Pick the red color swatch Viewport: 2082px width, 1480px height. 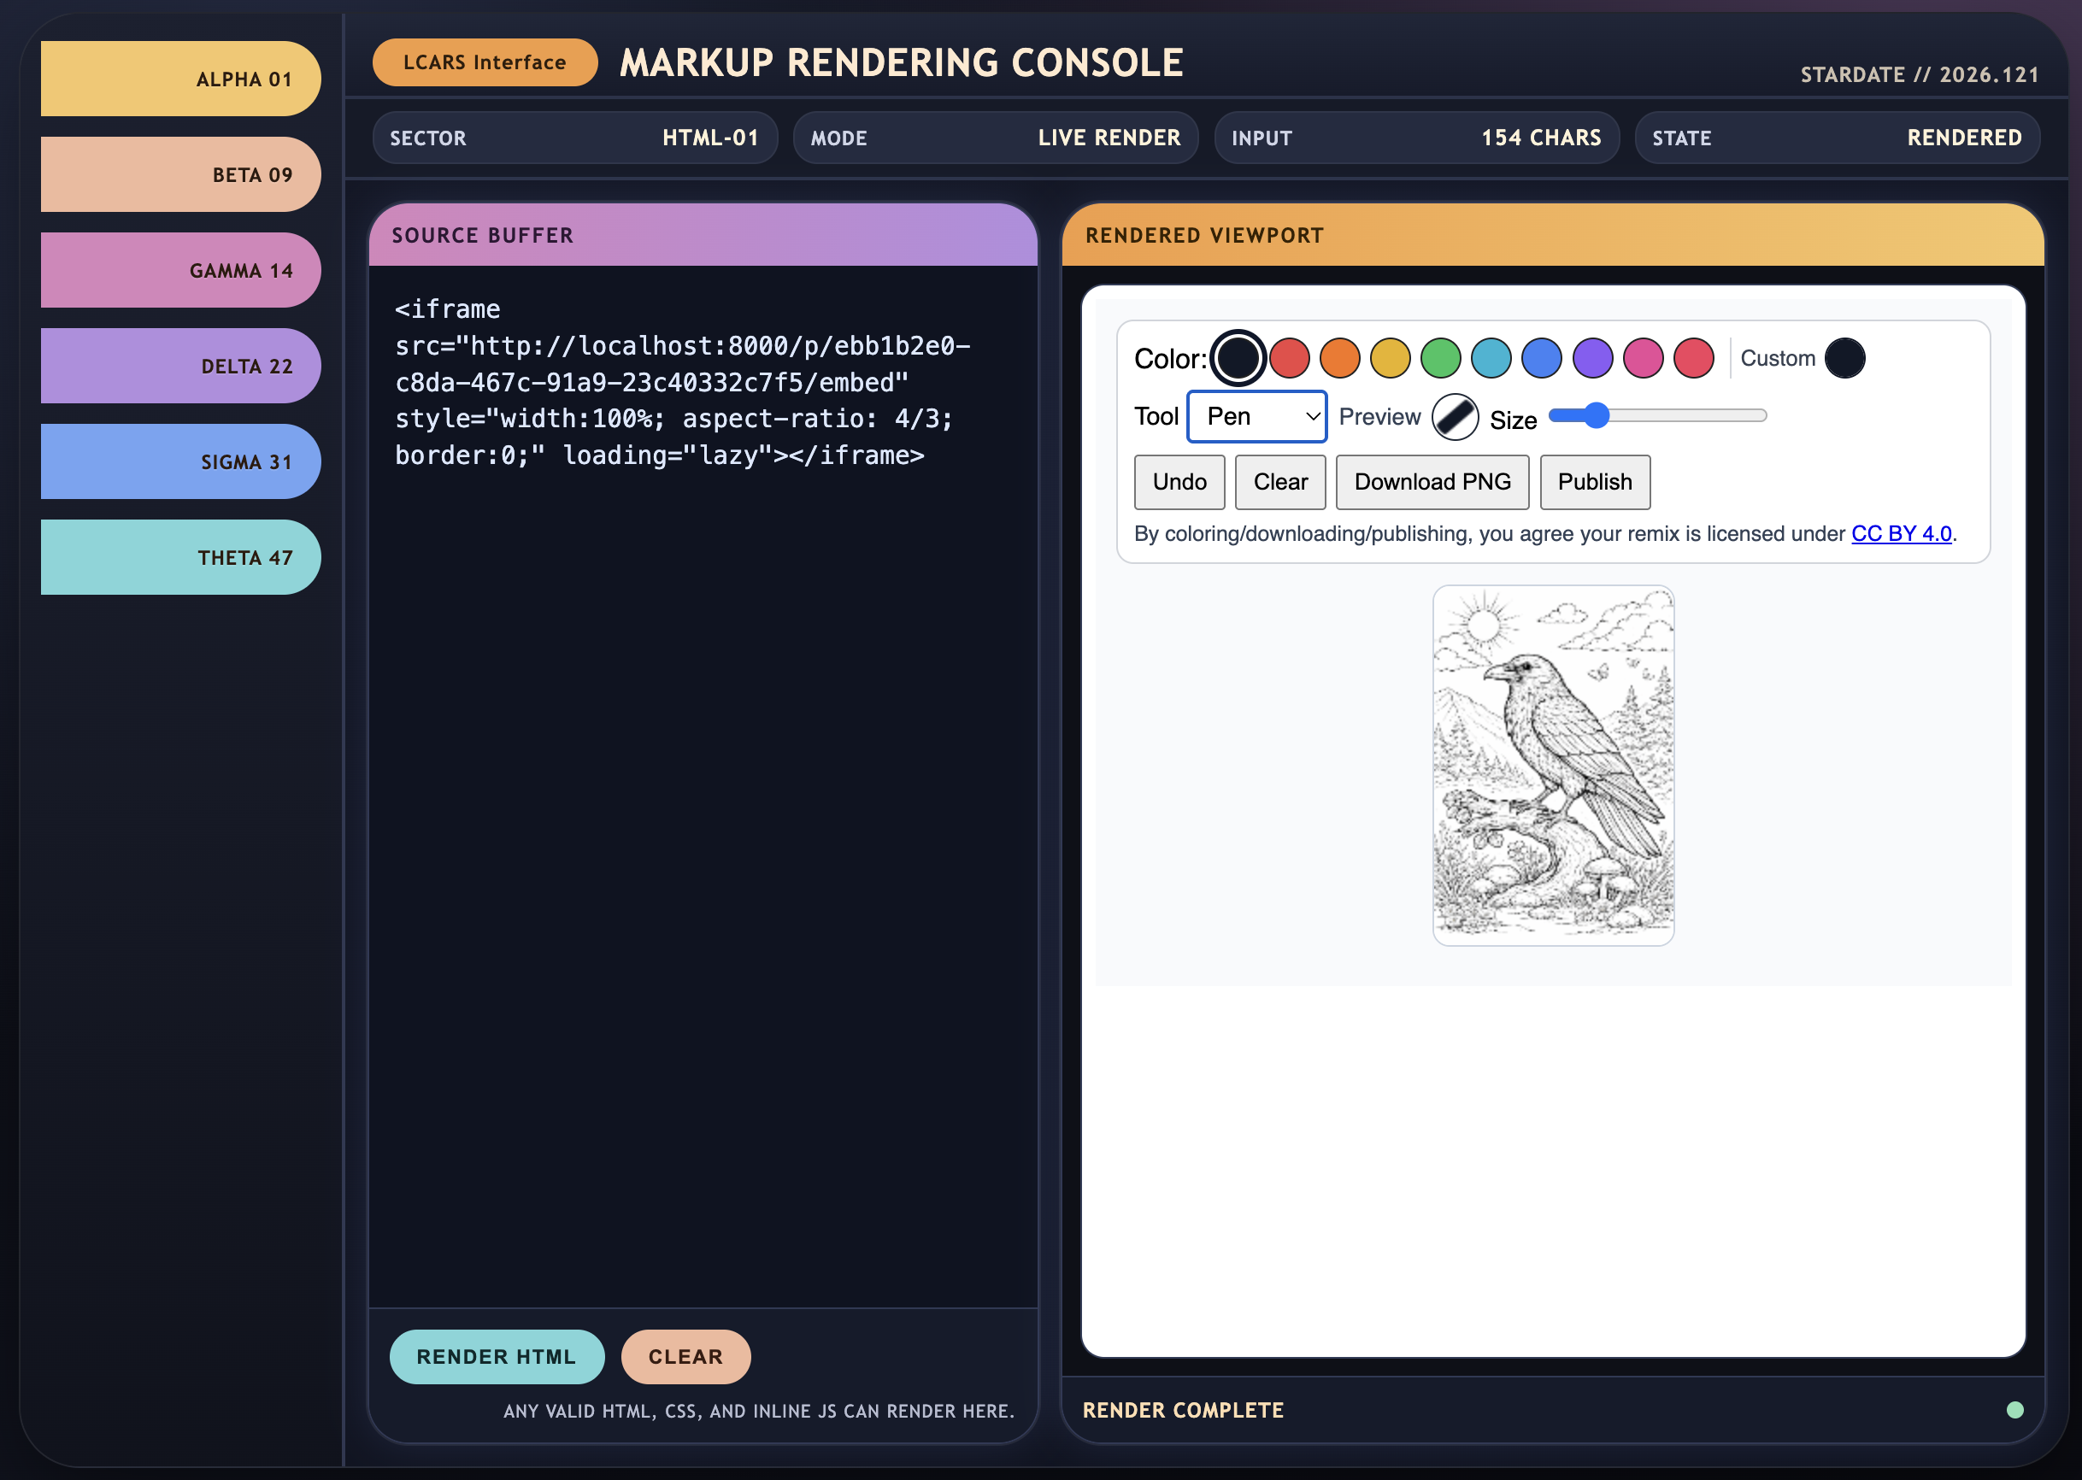tap(1289, 358)
